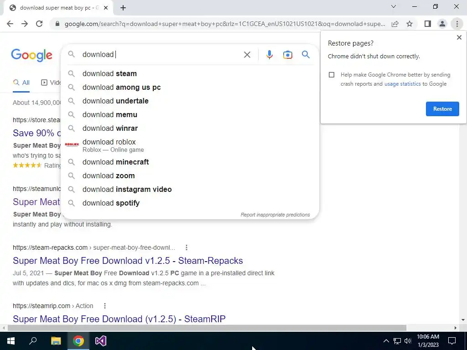Viewport: 467px width, 350px height.
Task: Click the padlock site info icon
Action: click(57, 24)
